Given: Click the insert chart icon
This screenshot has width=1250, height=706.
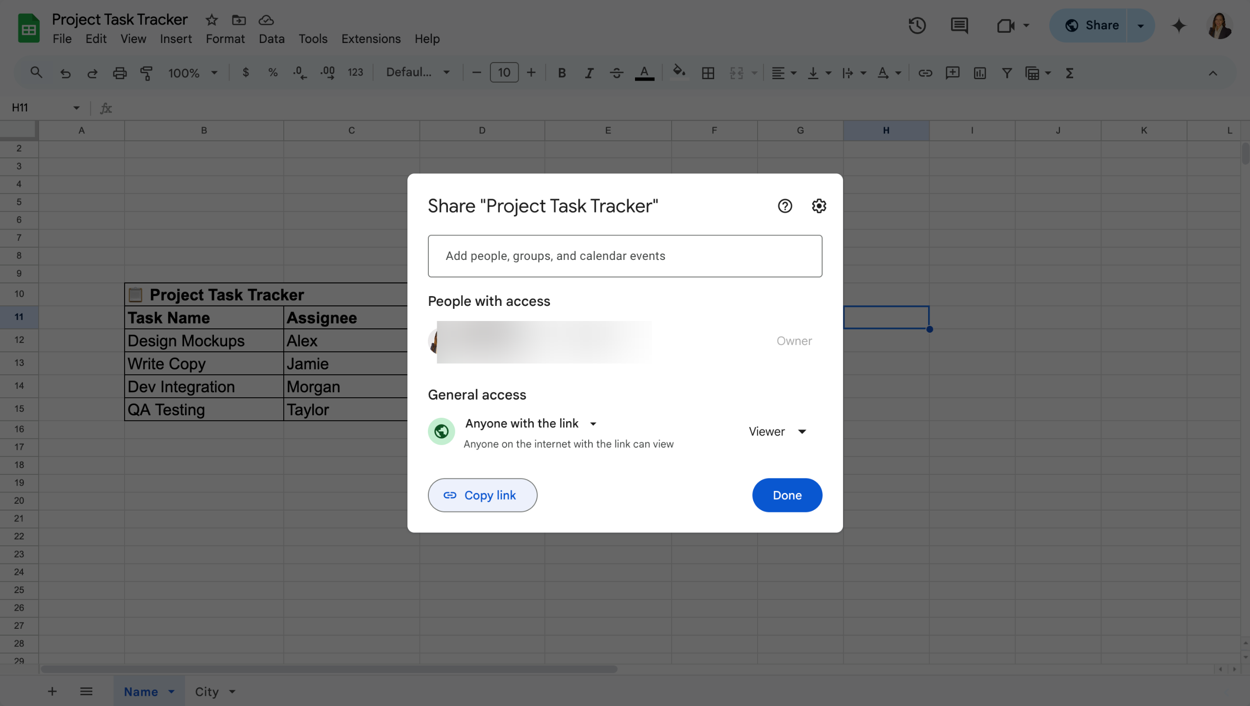Looking at the screenshot, I should point(979,73).
